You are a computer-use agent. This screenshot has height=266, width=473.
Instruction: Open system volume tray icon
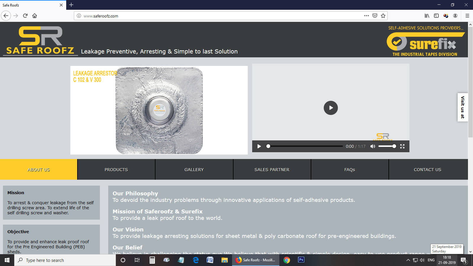422,260
